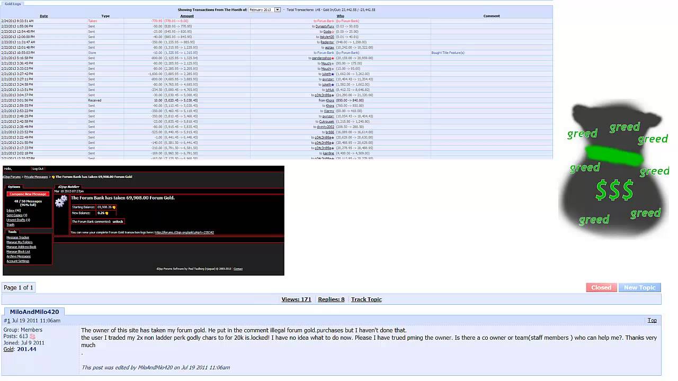This screenshot has height=381, width=678.
Task: Click the -1,600.00 amount cell
Action: [155, 74]
